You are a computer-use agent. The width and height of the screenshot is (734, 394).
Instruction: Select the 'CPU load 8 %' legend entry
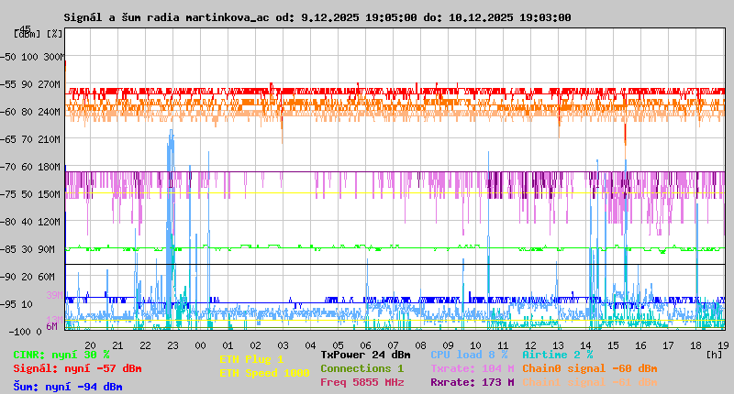(x=469, y=355)
